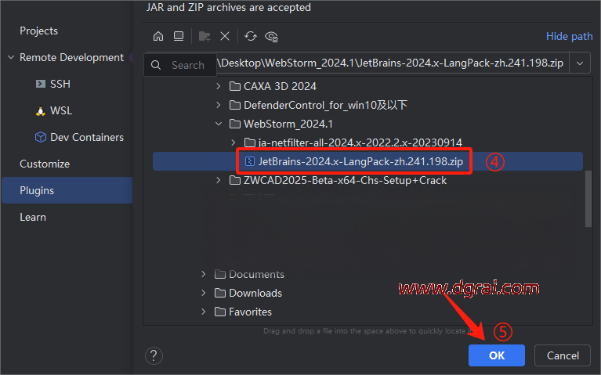Screen dimensions: 601x375
Task: Expand the ZWCAD2025-Beta-x64-Chs-Setup+Crack folder
Action: click(219, 180)
